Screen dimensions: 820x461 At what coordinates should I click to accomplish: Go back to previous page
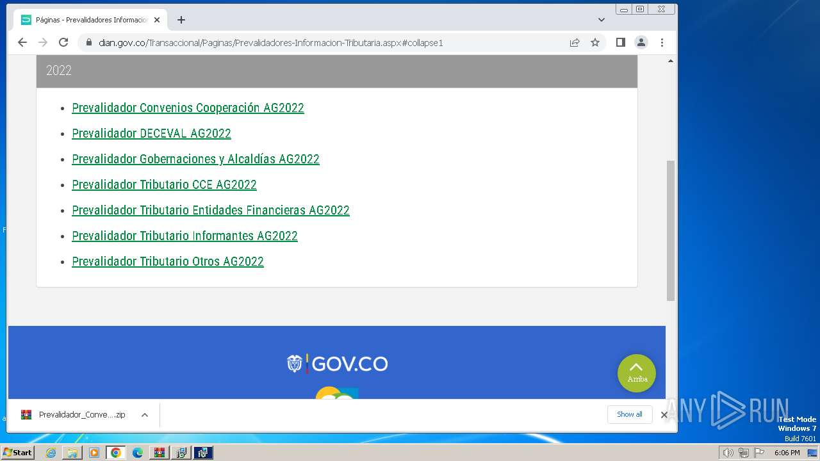pyautogui.click(x=22, y=42)
